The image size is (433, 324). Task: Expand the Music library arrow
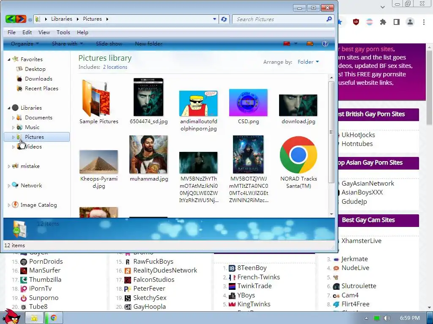[x=13, y=127]
